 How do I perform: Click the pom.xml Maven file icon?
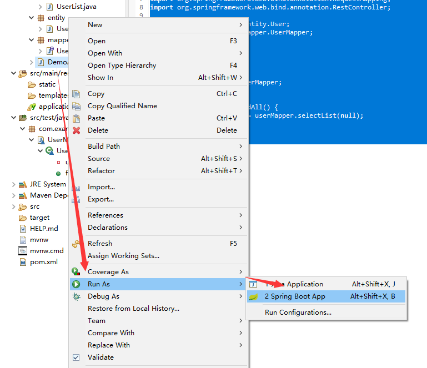[23, 263]
